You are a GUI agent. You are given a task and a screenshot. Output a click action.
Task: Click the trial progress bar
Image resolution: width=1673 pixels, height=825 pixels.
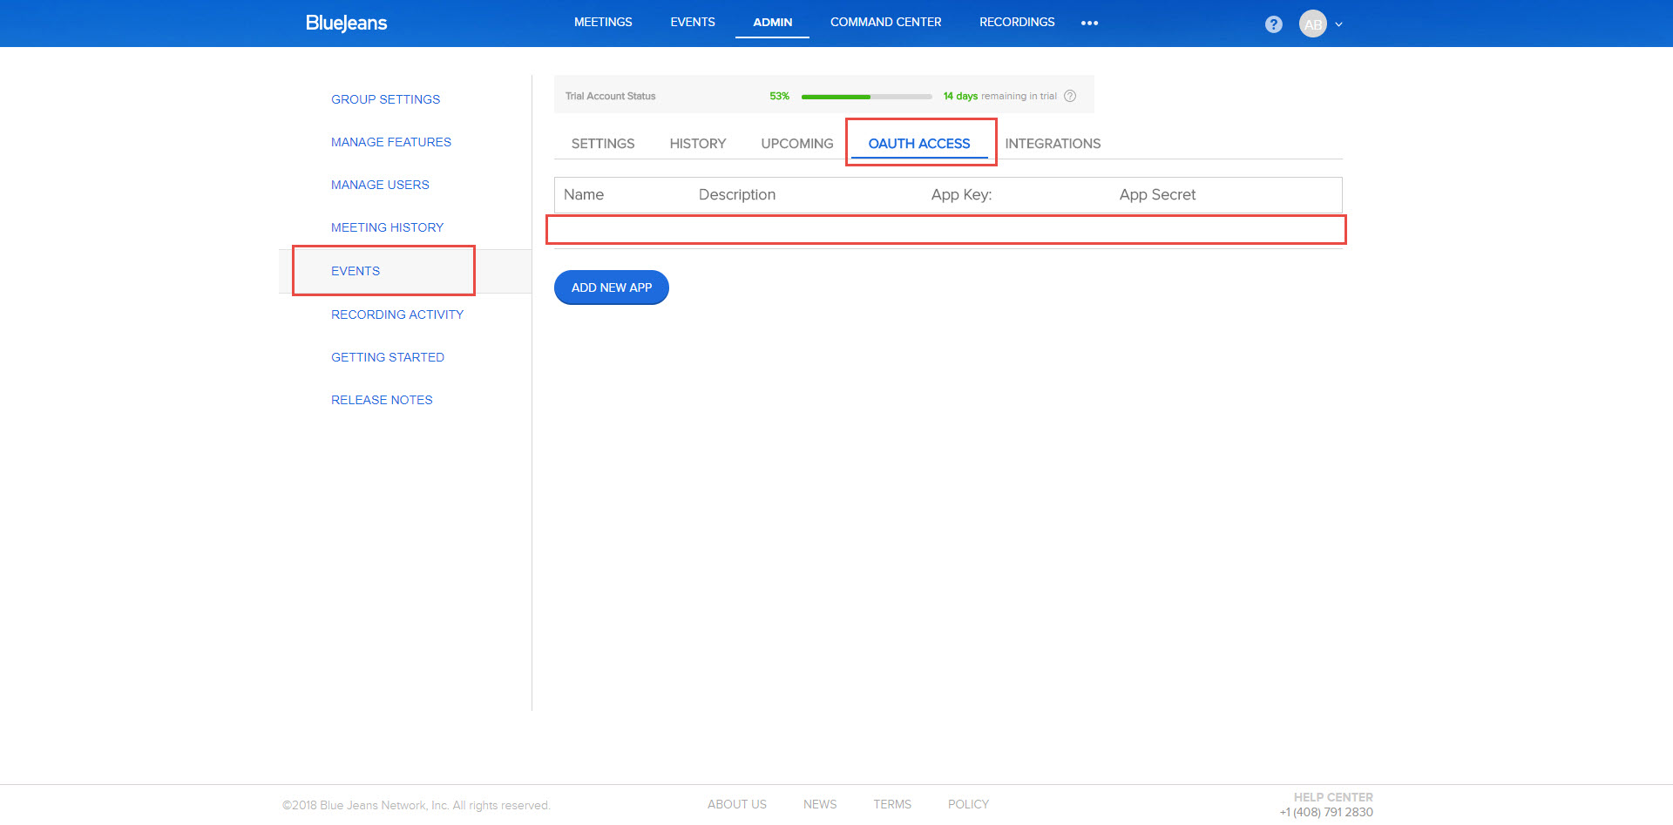pyautogui.click(x=866, y=97)
